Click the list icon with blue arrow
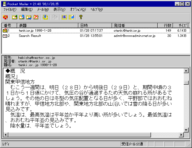The width and height of the screenshot is (192, 148). [x=71, y=17]
